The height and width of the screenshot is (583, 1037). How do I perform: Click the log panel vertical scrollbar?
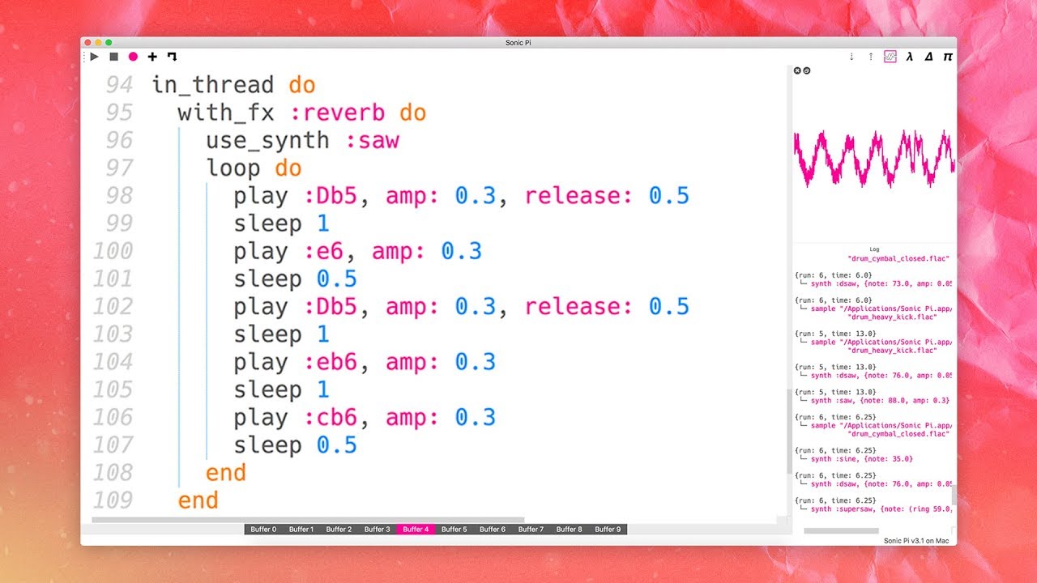[954, 494]
